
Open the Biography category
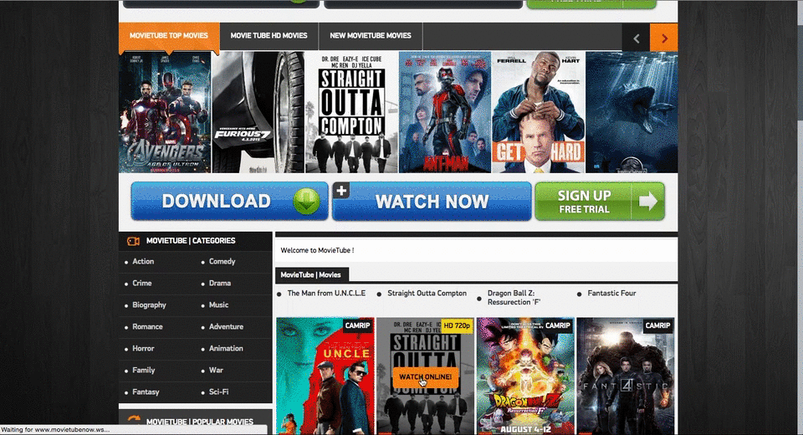click(149, 304)
